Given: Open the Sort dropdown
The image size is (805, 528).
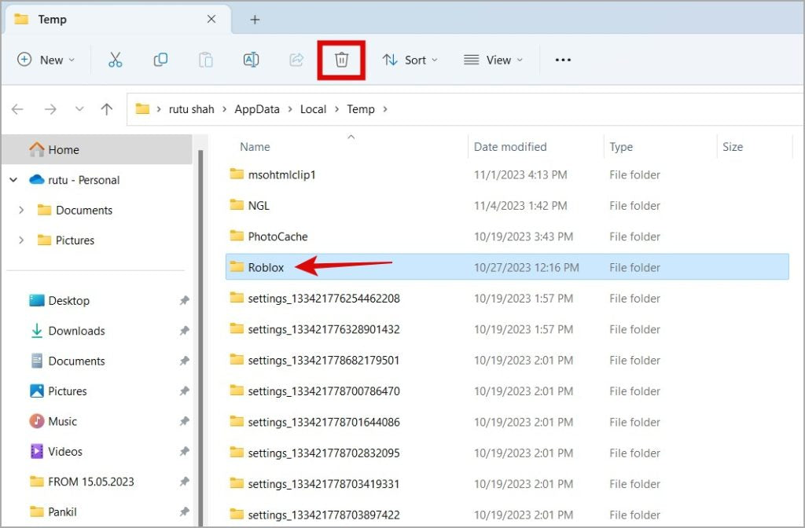Looking at the screenshot, I should coord(410,60).
